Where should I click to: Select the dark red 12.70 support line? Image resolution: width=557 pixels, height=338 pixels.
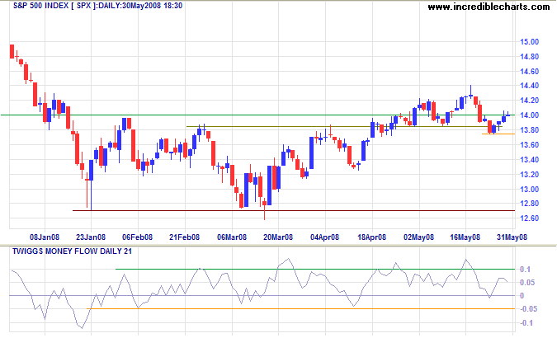pyautogui.click(x=294, y=210)
